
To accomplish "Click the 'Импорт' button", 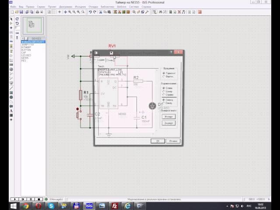I will 168,117.
